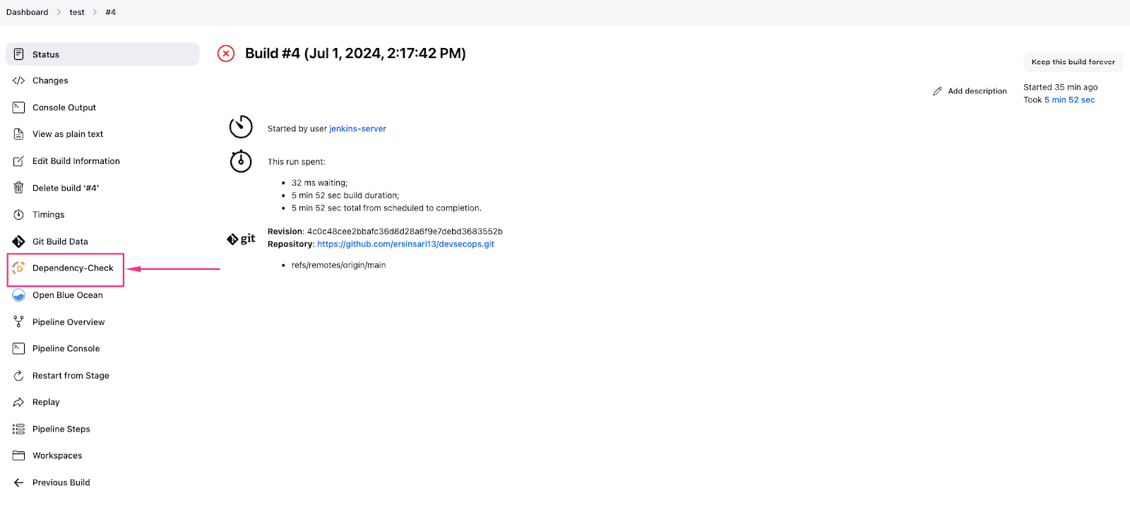The width and height of the screenshot is (1130, 515).
Task: Click the 5 min 52 sec duration link
Action: point(1069,100)
